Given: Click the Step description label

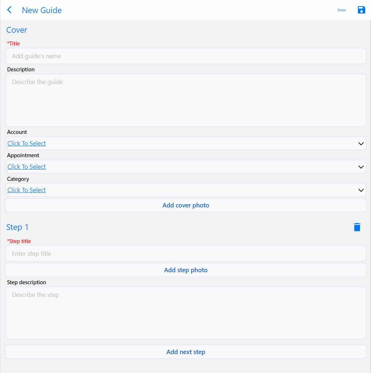Looking at the screenshot, I should [x=27, y=282].
